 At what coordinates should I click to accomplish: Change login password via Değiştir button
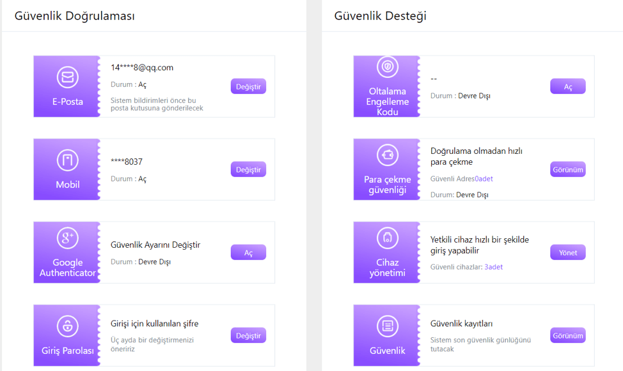click(248, 336)
